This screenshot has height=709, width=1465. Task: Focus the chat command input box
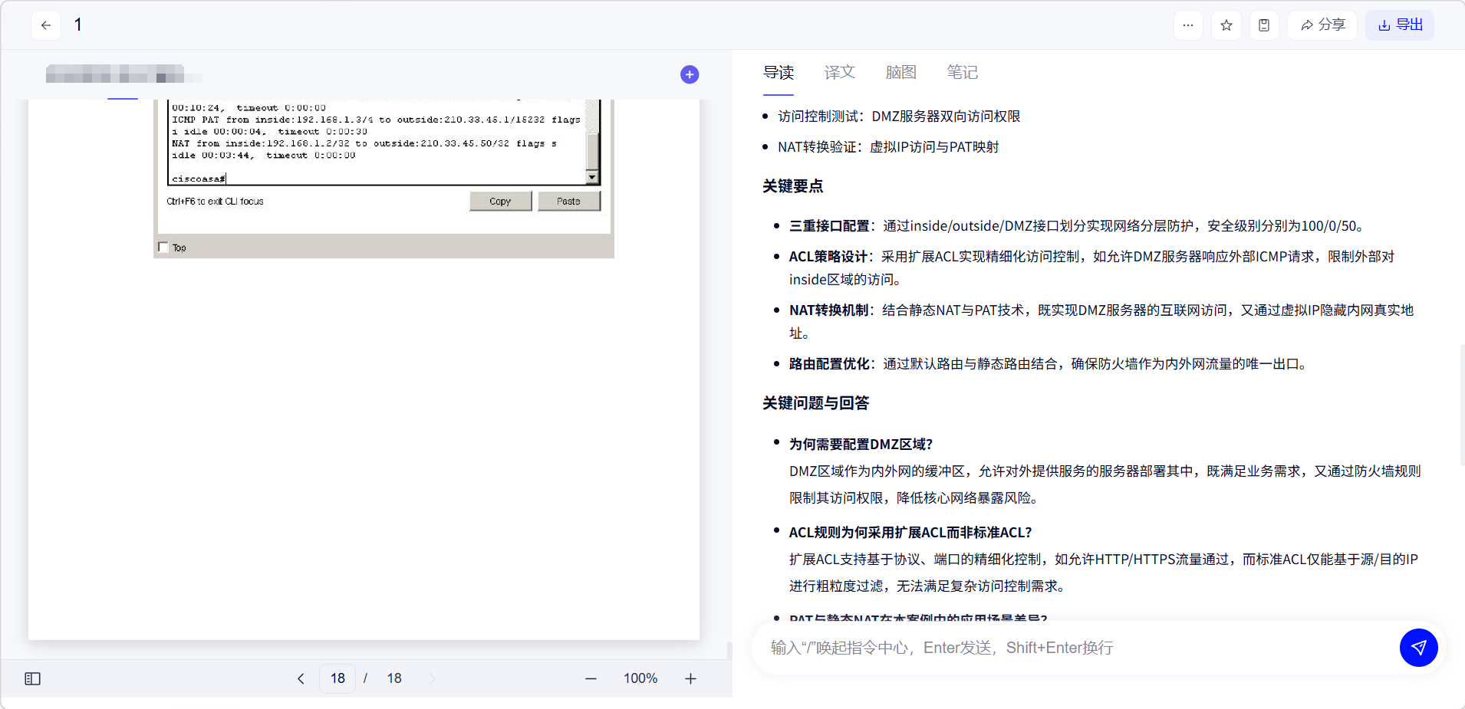tap(1074, 648)
